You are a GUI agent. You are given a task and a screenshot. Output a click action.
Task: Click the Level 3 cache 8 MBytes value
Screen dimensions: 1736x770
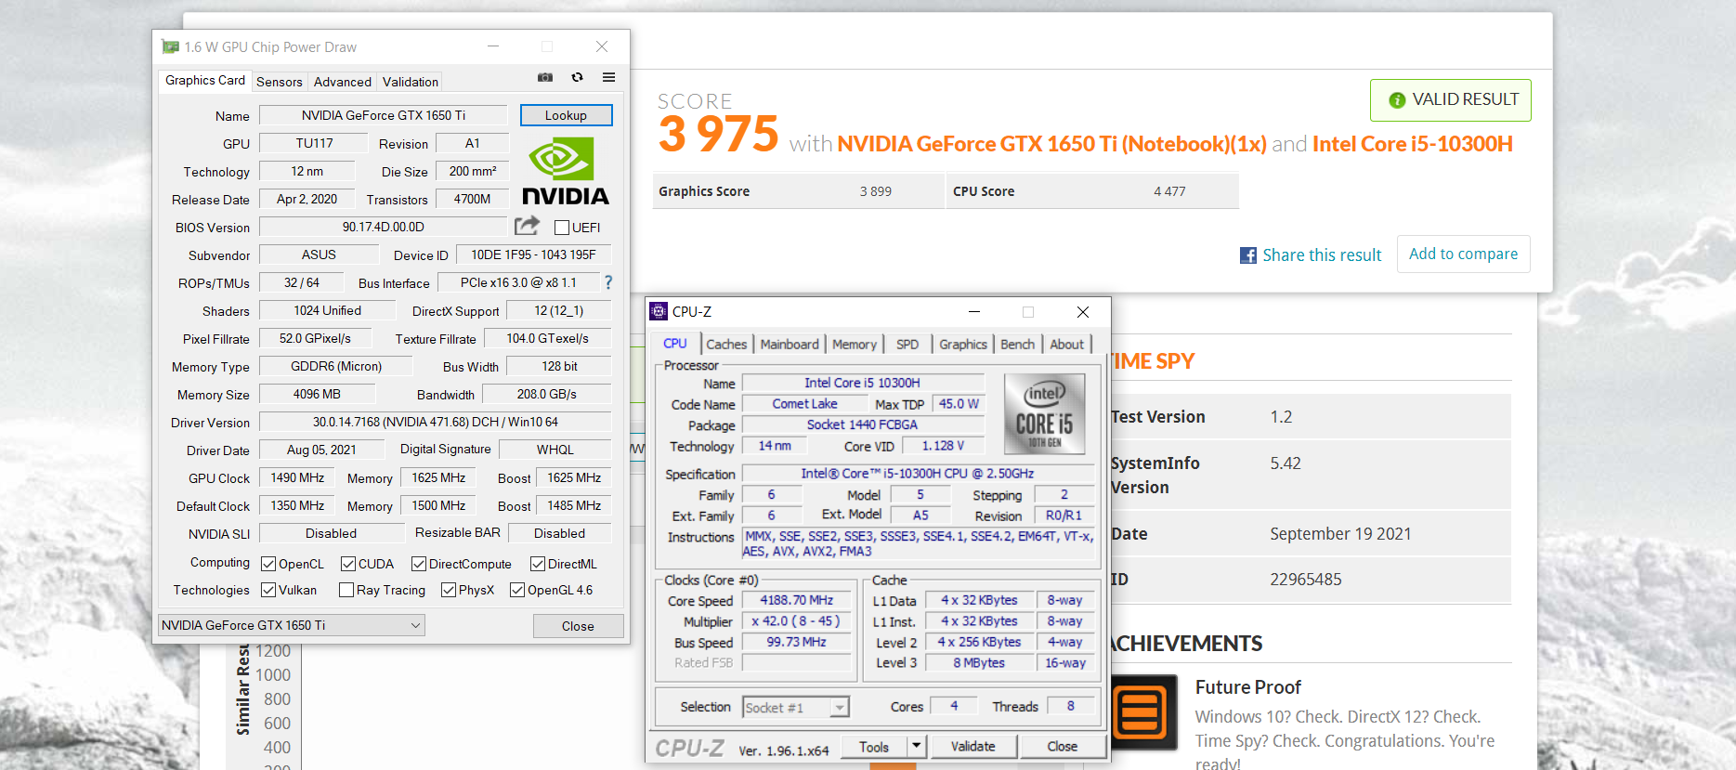pyautogui.click(x=978, y=663)
